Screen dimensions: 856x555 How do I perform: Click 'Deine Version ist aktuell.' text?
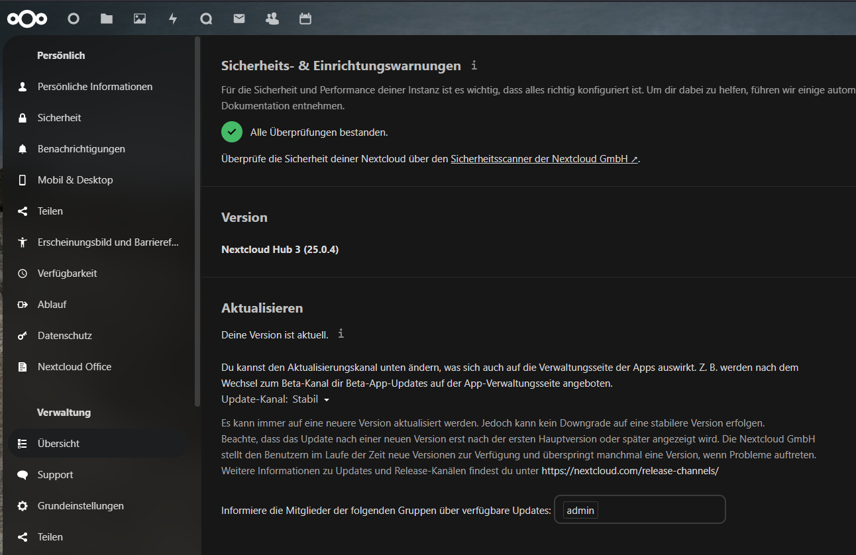pyautogui.click(x=275, y=335)
